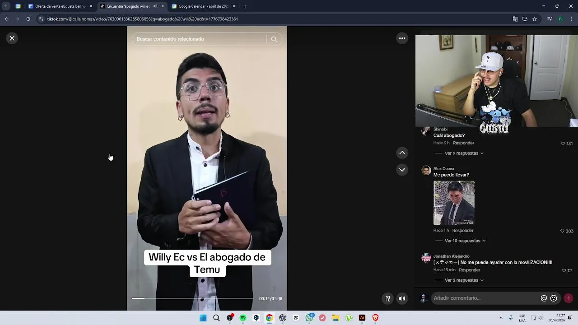The image size is (578, 325).
Task: Close the Google Calendar tab
Action: 234,6
